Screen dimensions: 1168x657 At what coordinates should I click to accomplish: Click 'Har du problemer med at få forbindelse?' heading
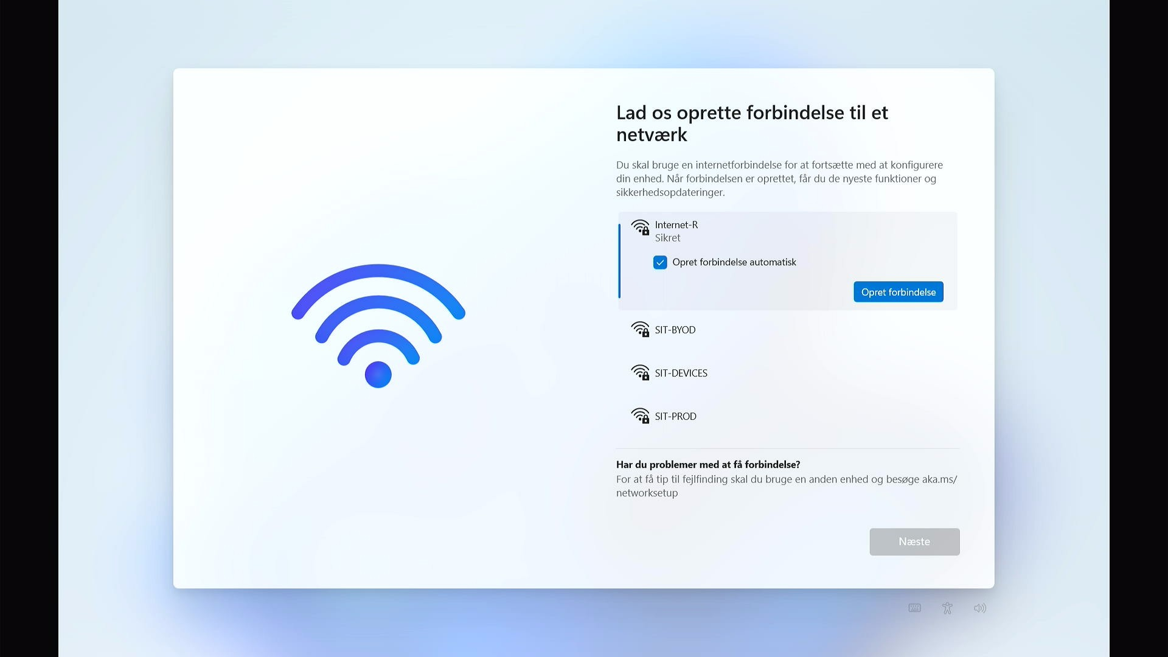(708, 464)
